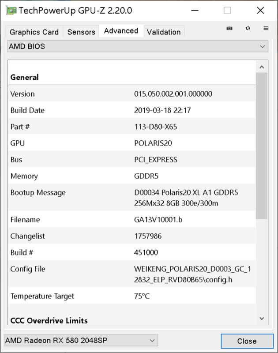Click the Memory row label

24,176
